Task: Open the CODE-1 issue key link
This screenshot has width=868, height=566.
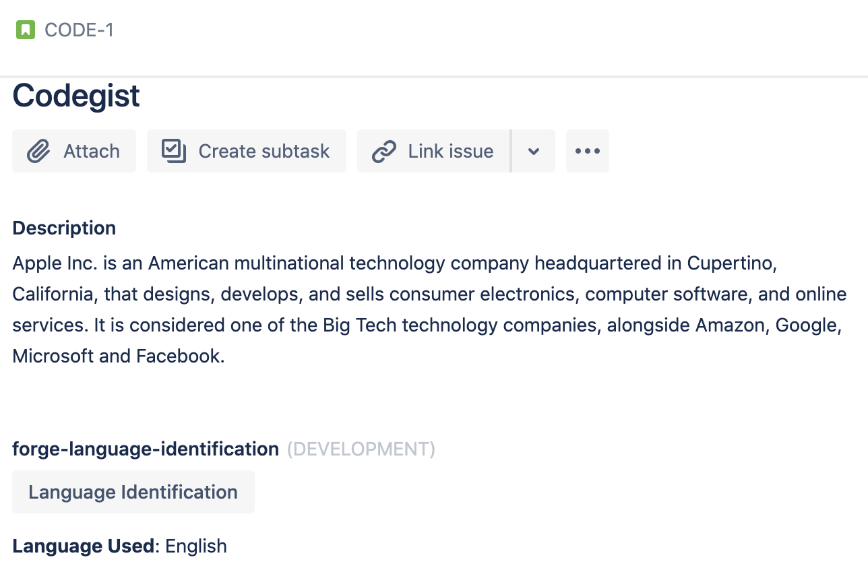Action: click(x=79, y=30)
